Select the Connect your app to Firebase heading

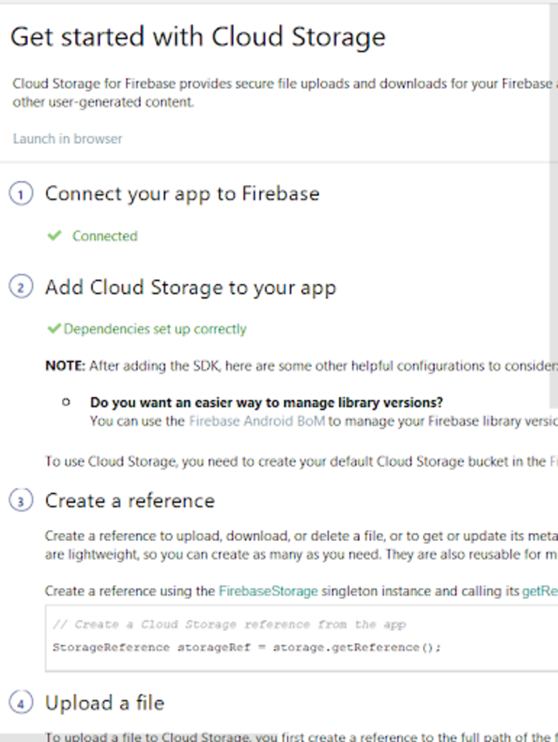tap(182, 193)
